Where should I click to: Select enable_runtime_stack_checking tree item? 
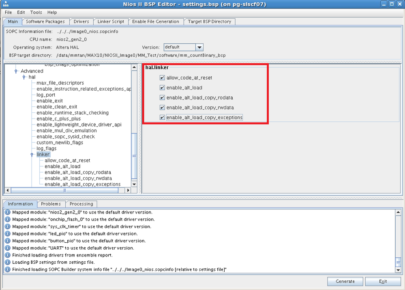[73, 113]
